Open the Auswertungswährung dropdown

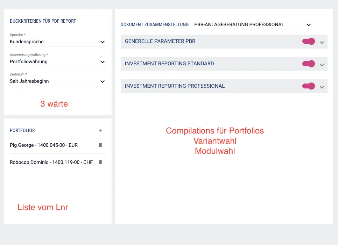coord(58,62)
